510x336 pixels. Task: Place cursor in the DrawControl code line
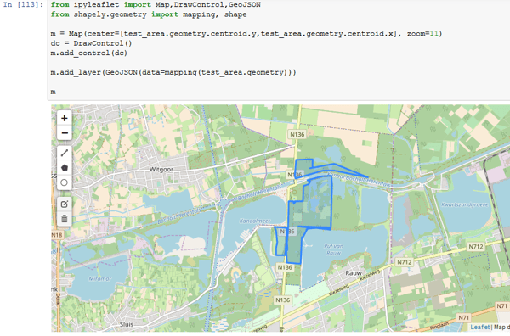click(91, 43)
